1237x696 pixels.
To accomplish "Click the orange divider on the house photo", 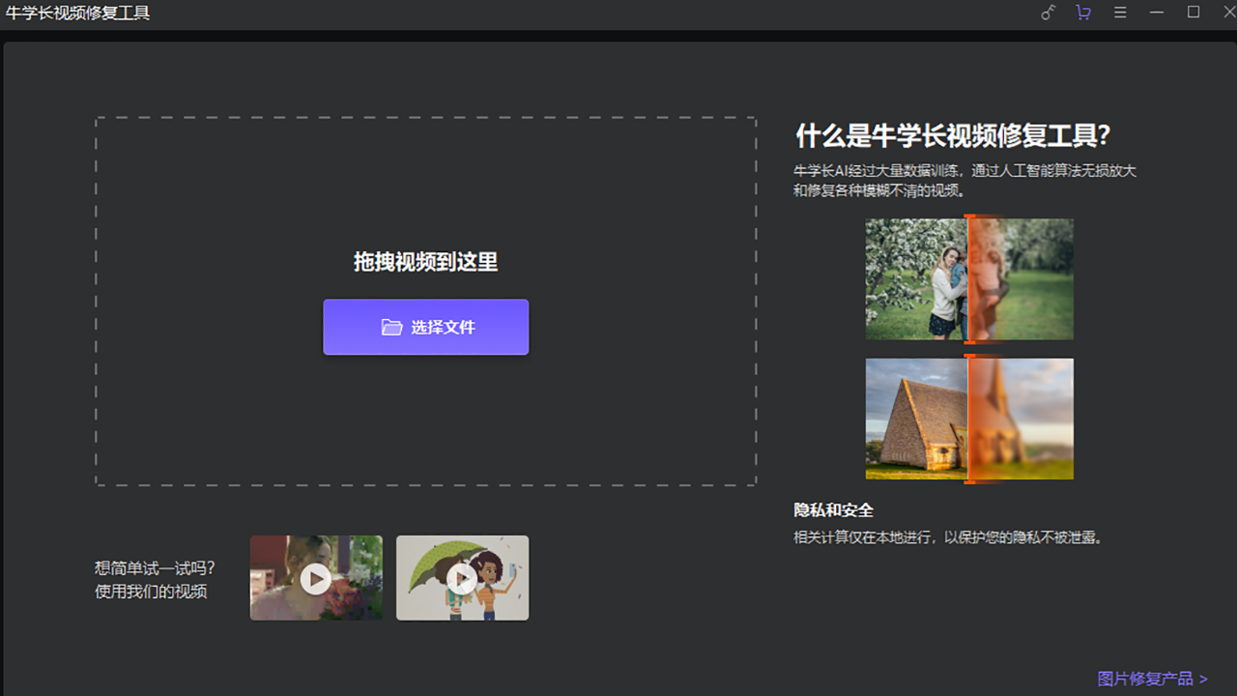I will click(967, 419).
